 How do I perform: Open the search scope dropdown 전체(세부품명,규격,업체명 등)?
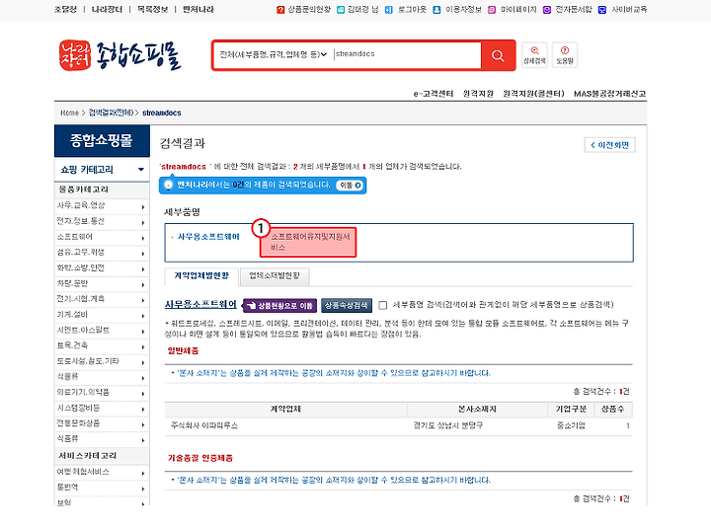pos(274,55)
